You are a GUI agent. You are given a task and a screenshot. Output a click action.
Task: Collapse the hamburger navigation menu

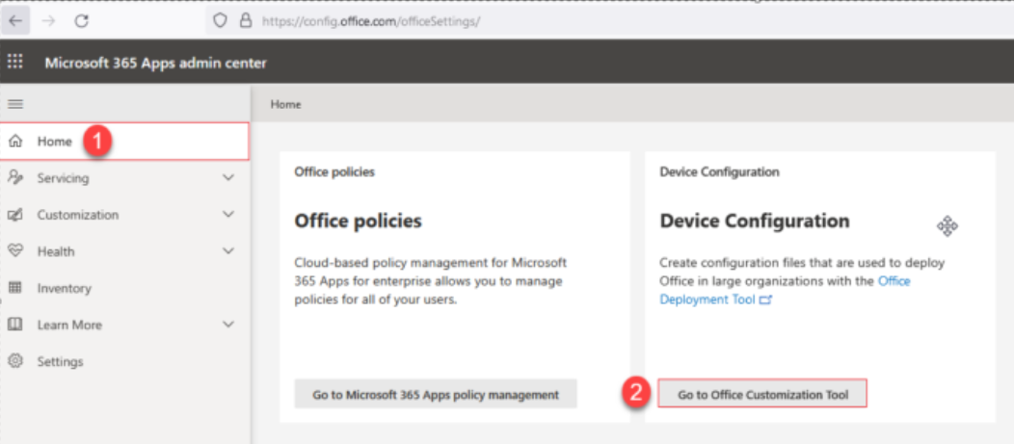(15, 104)
